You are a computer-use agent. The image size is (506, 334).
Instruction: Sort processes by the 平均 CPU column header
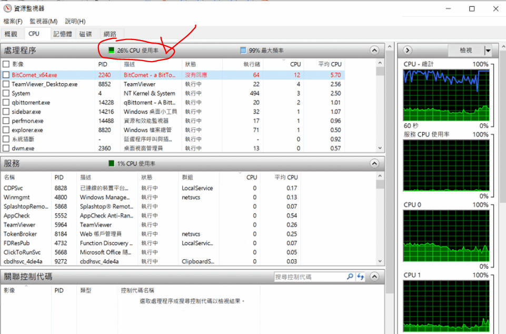[x=330, y=64]
